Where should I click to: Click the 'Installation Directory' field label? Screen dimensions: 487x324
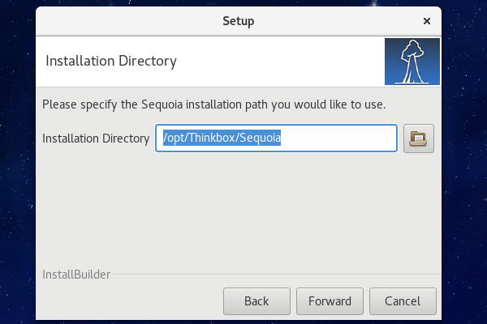(96, 139)
